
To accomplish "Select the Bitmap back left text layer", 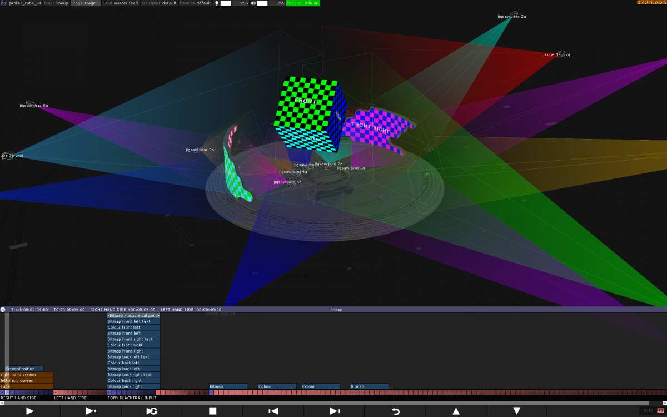I will (x=133, y=357).
